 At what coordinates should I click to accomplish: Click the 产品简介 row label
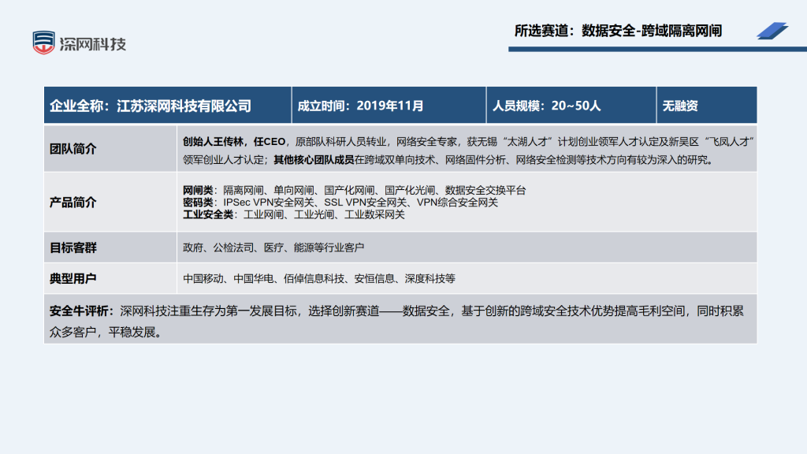(73, 203)
